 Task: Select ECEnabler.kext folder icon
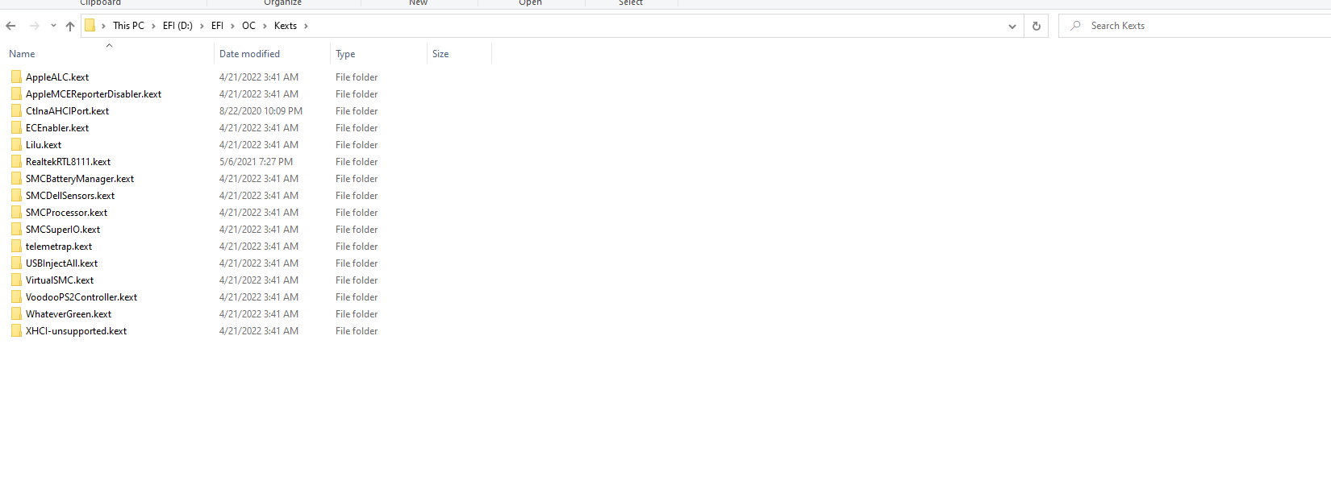pos(16,128)
